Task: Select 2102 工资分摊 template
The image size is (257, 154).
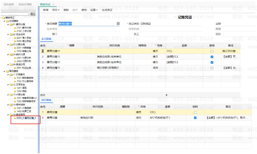Action: (x=24, y=31)
